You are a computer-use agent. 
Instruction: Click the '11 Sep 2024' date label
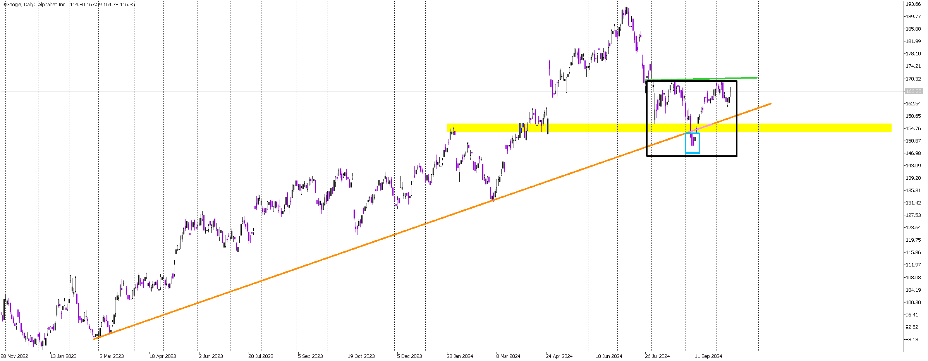[708, 356]
